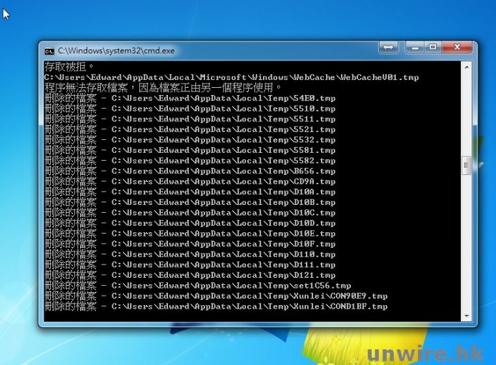496x365 pixels.
Task: Click the WebCacheV01.tmp path line
Action: pos(231,77)
